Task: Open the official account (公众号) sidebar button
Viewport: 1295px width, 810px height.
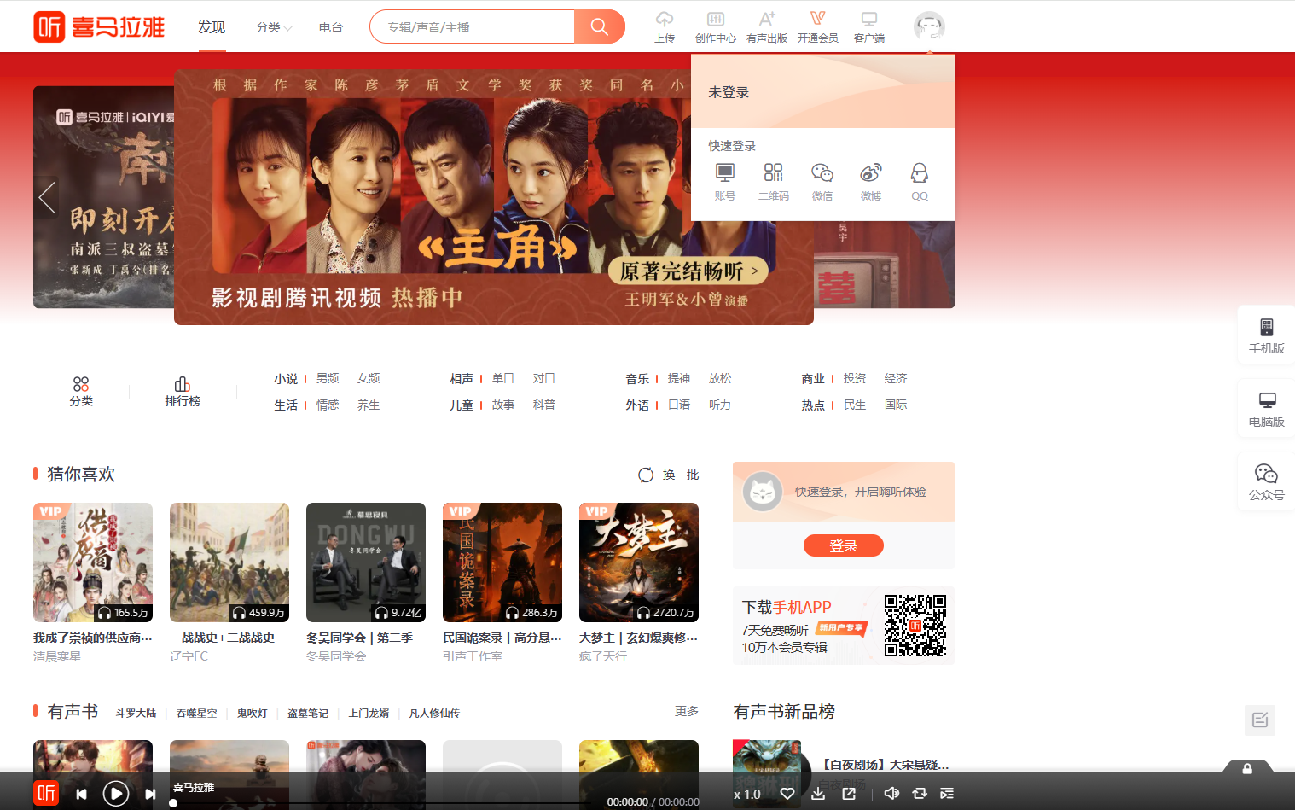Action: pyautogui.click(x=1267, y=482)
